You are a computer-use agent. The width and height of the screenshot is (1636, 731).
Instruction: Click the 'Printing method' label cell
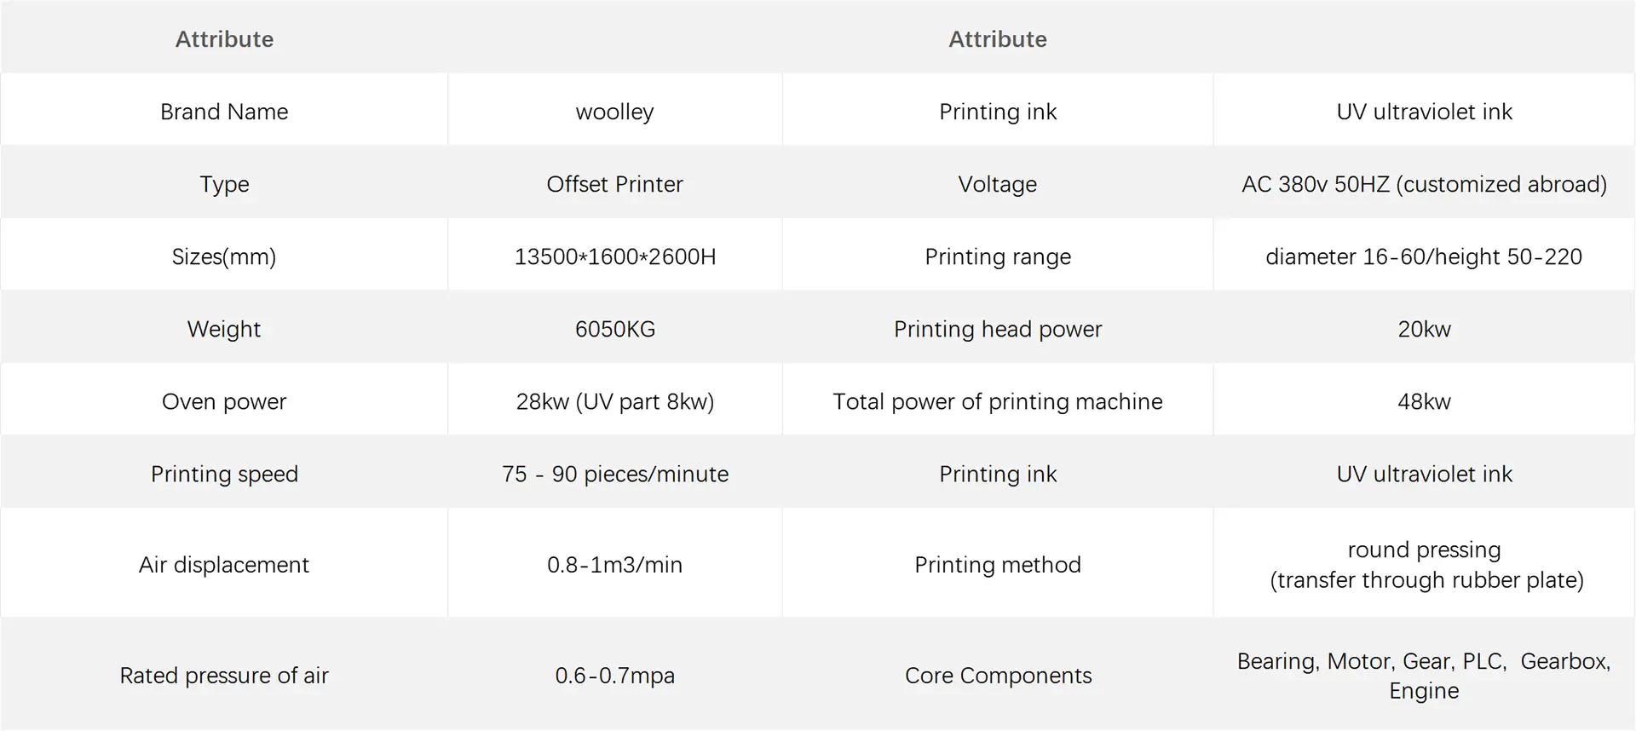pos(998,564)
